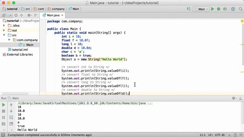The image size is (244, 137).
Task: Toggle tool window buttons in status bar
Action: pos(3,135)
